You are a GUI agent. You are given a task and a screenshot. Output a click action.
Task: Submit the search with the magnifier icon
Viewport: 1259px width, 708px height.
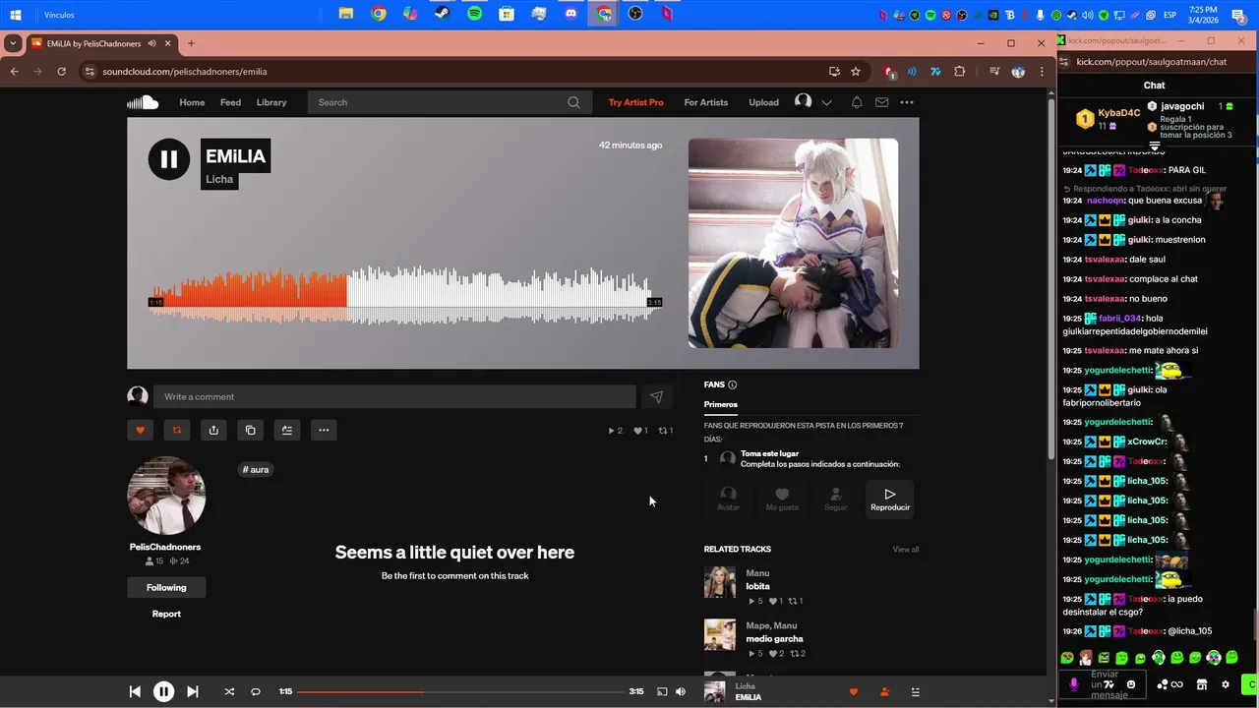[x=573, y=102]
